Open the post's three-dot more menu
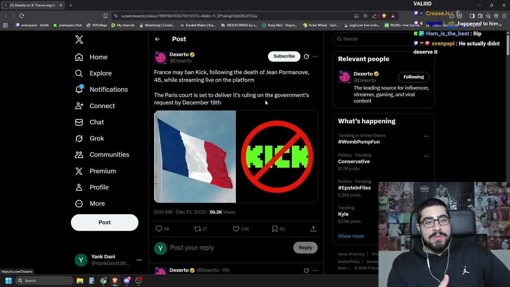Screen dimensions: 510x287 [x=315, y=57]
